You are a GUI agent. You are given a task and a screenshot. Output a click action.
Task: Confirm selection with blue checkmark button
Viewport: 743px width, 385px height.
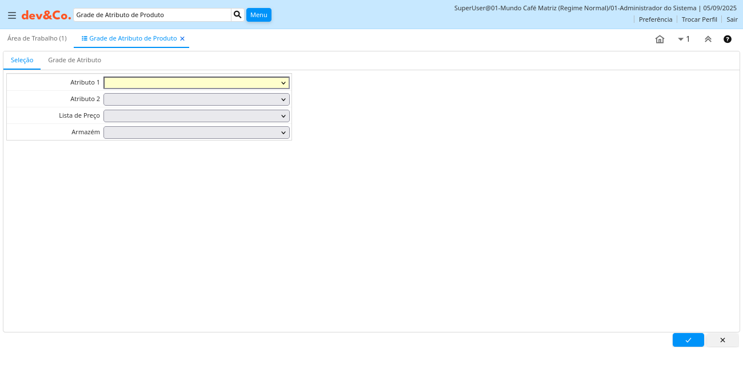coord(688,340)
